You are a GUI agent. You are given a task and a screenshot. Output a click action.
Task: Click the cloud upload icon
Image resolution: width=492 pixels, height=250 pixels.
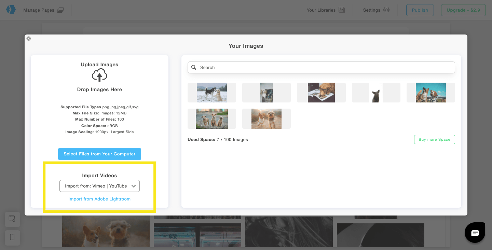click(x=99, y=75)
